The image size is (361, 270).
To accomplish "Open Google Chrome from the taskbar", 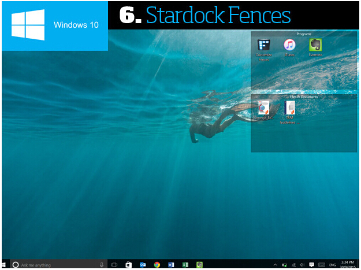I will (157, 265).
